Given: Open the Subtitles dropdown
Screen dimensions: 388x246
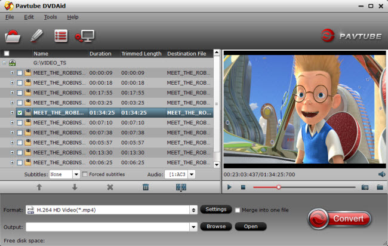Looking at the screenshot, I should (76, 174).
